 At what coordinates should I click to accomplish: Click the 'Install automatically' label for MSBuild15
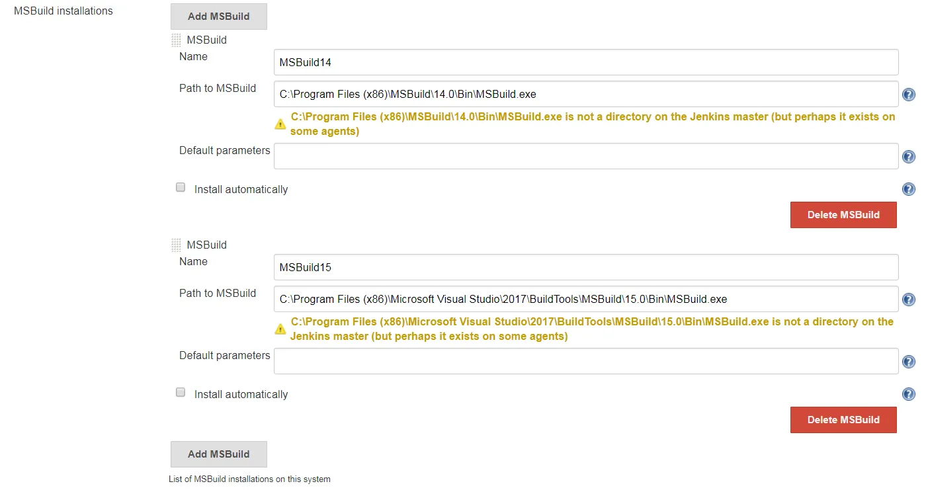click(241, 395)
